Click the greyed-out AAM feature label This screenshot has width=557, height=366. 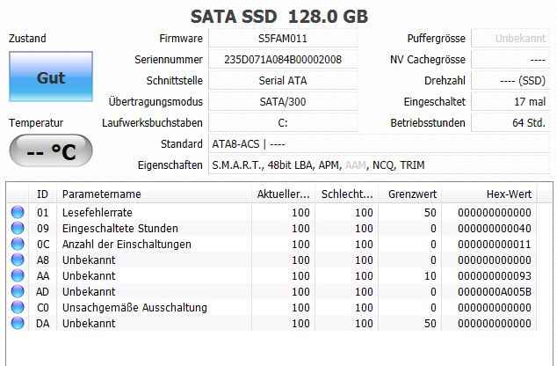point(356,165)
